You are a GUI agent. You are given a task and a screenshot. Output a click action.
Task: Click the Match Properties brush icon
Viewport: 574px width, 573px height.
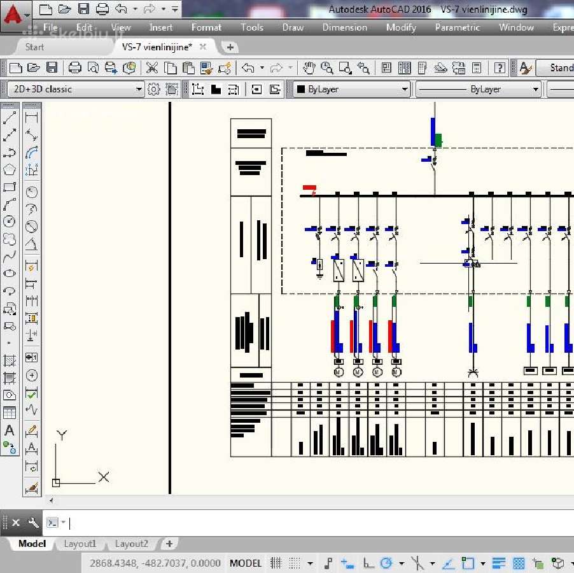(x=206, y=67)
